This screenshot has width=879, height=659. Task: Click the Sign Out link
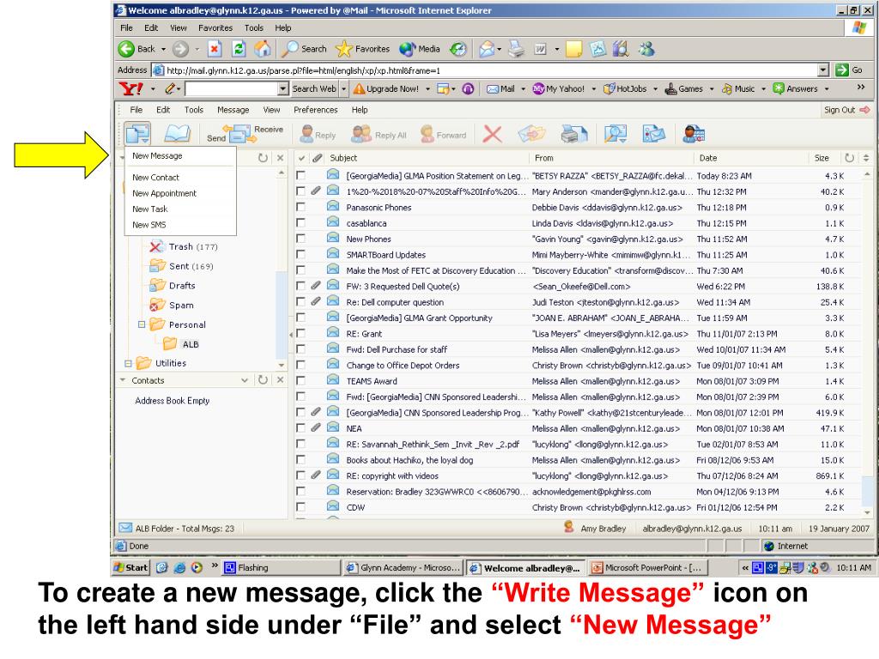846,110
